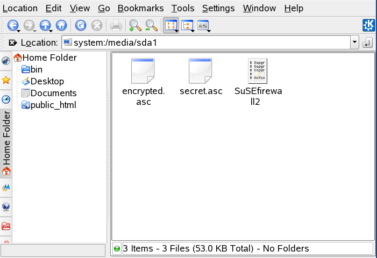Toggle the Icon View mode button

(x=171, y=25)
